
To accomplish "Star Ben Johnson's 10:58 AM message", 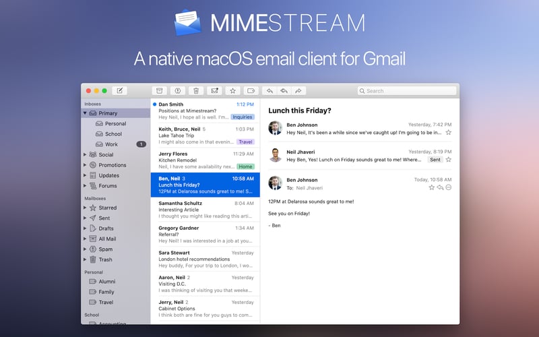I will point(432,187).
